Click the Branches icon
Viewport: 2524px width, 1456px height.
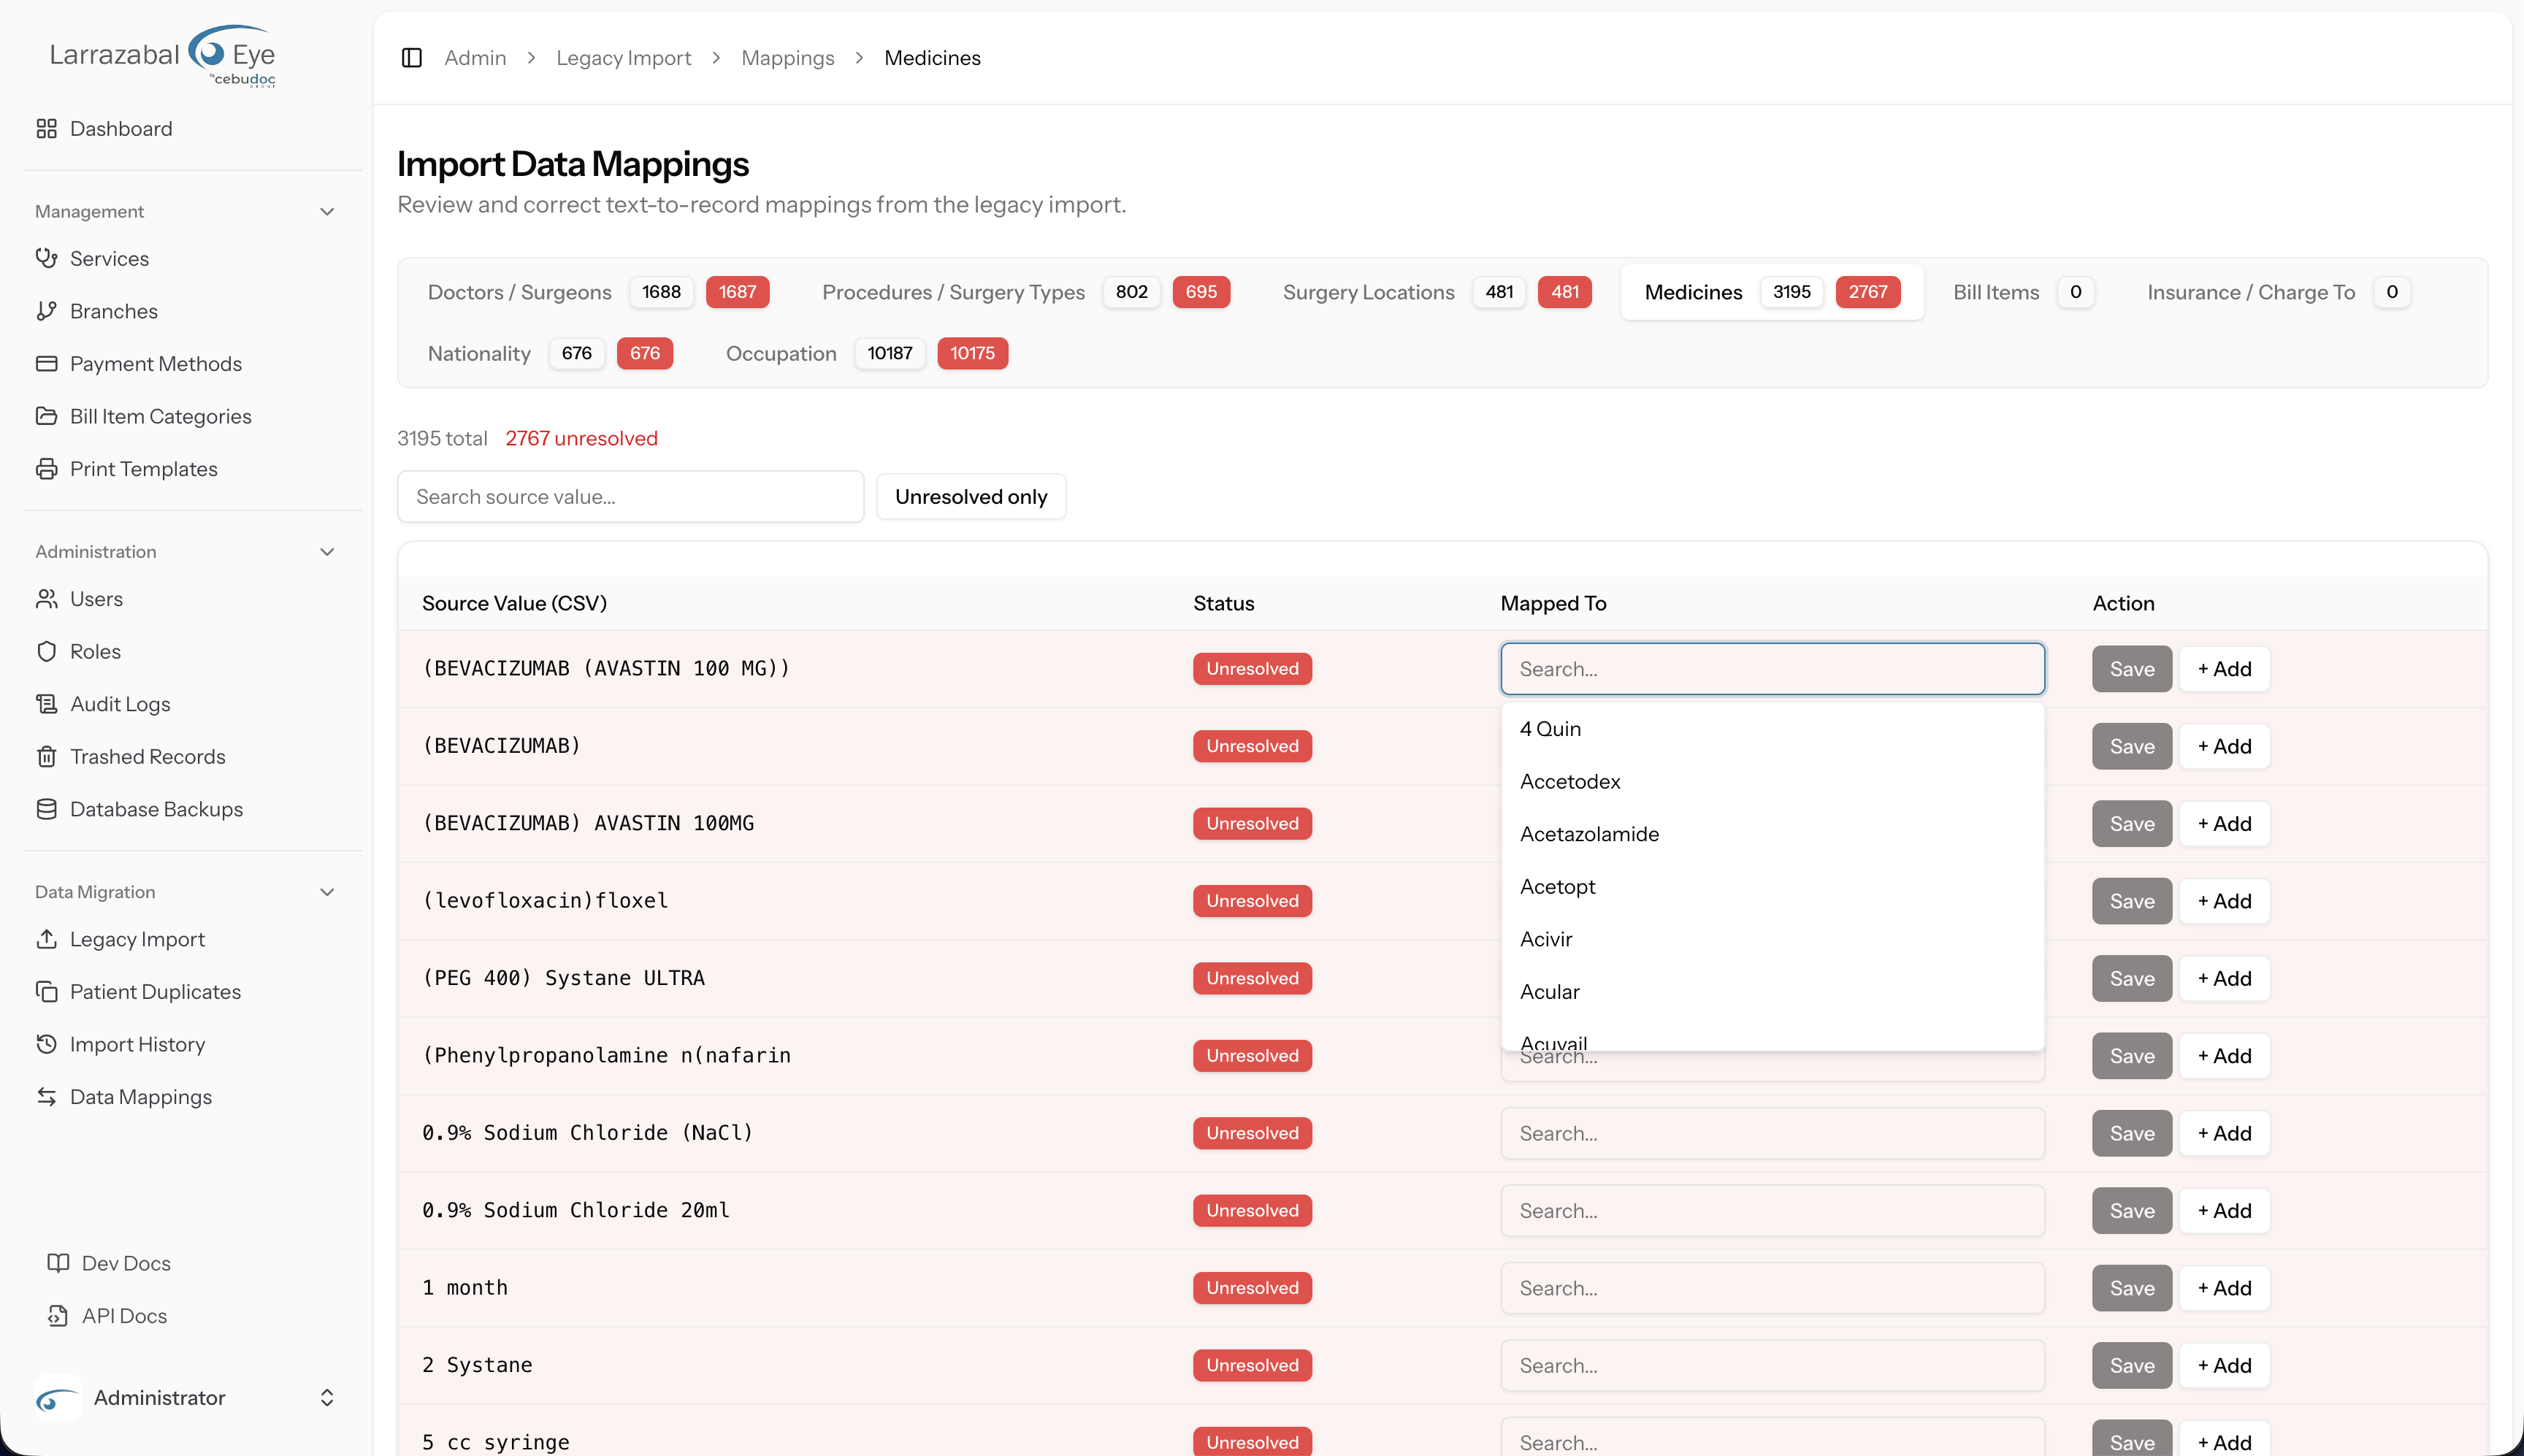(46, 311)
